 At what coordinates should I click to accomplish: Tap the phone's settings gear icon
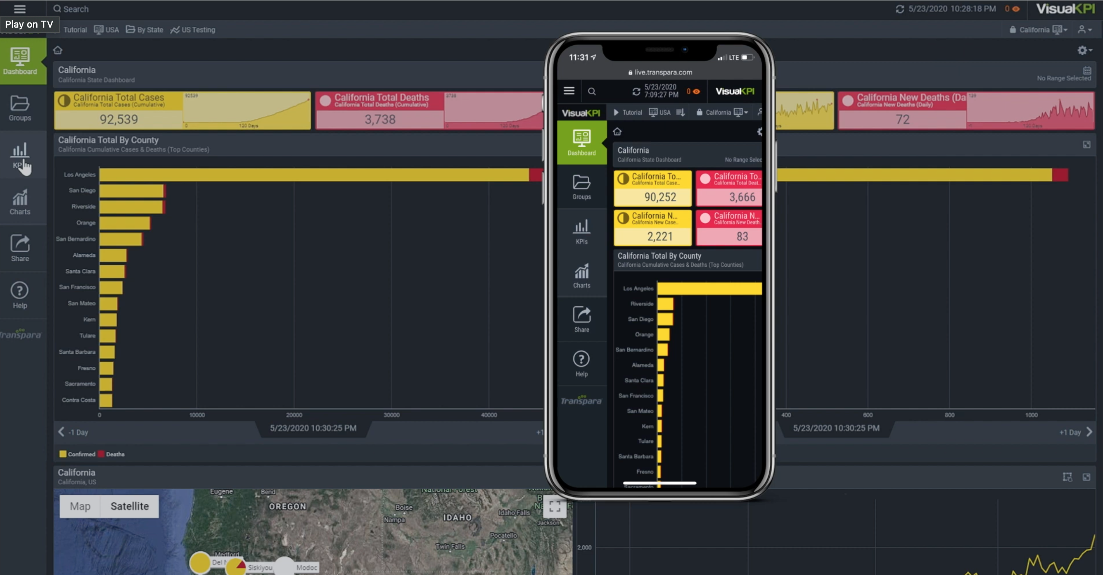coord(759,132)
